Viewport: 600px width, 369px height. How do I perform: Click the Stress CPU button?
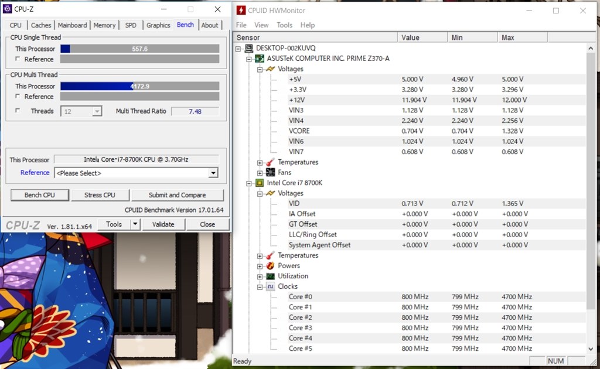click(100, 195)
